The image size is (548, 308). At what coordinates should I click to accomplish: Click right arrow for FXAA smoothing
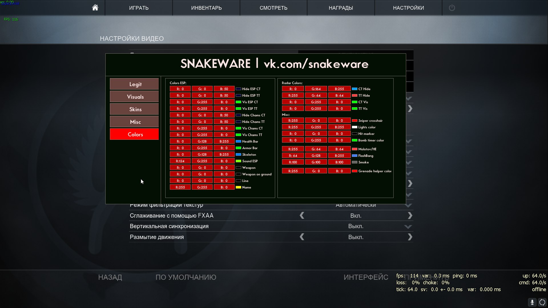410,216
